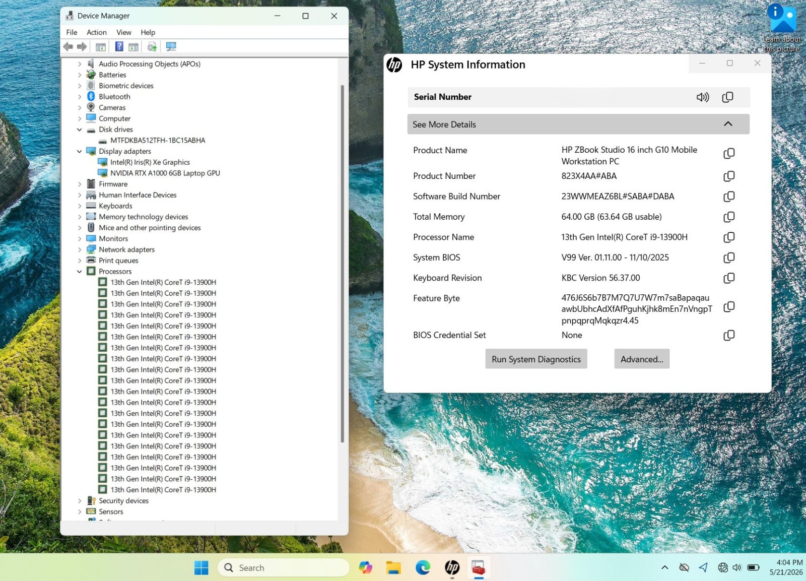Copy the Software Build Number value
This screenshot has width=806, height=581.
(729, 197)
